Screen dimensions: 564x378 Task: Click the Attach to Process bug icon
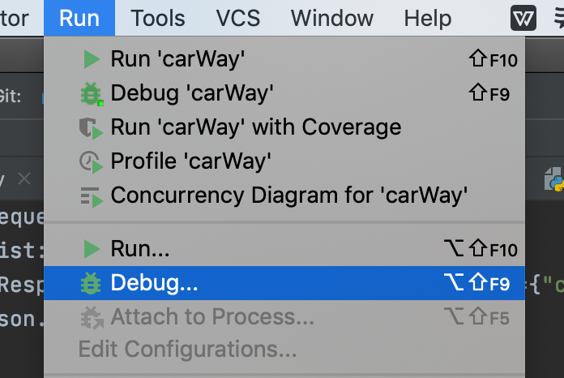point(92,317)
